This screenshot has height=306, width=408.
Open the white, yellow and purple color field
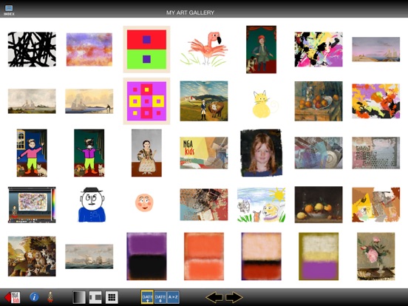click(319, 256)
